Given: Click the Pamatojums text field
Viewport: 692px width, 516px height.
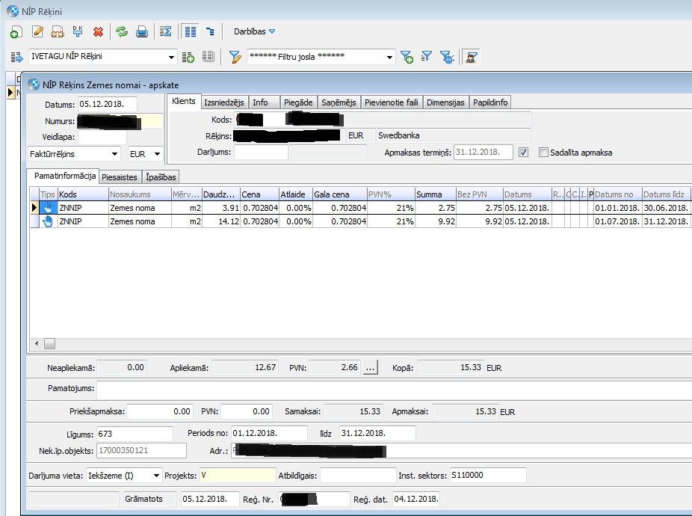Looking at the screenshot, I should pos(394,389).
